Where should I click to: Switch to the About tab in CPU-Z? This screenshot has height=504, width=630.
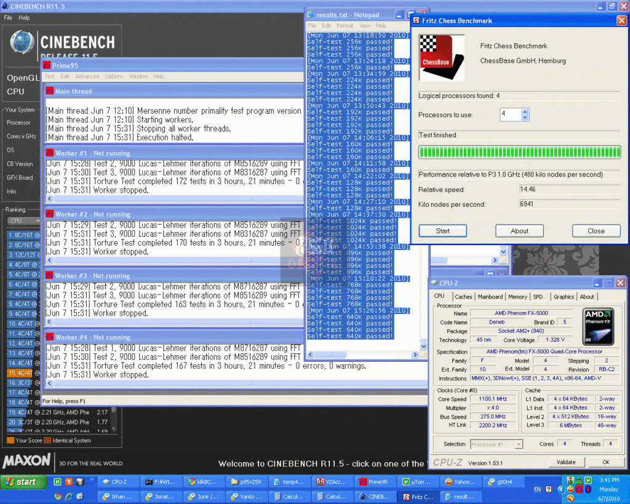[587, 297]
